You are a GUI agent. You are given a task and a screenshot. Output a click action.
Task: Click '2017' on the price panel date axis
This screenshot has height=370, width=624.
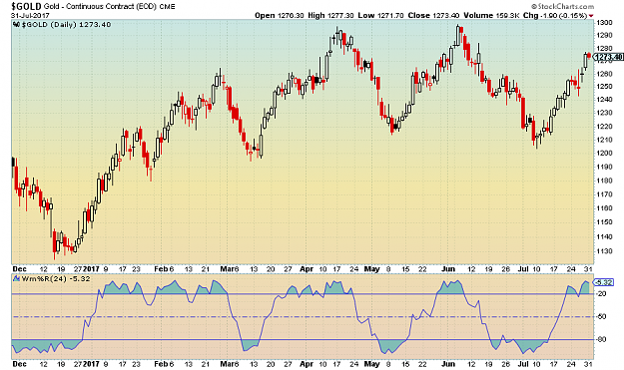(x=91, y=269)
